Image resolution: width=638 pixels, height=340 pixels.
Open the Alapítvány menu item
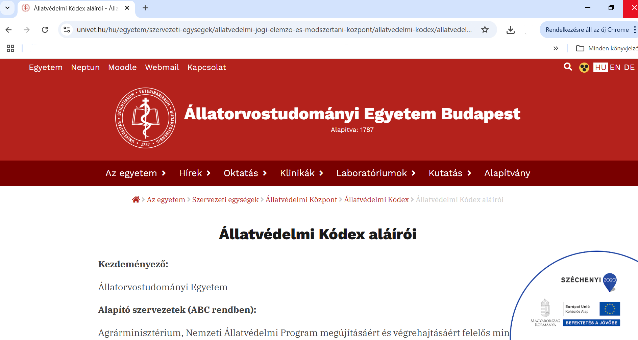507,173
